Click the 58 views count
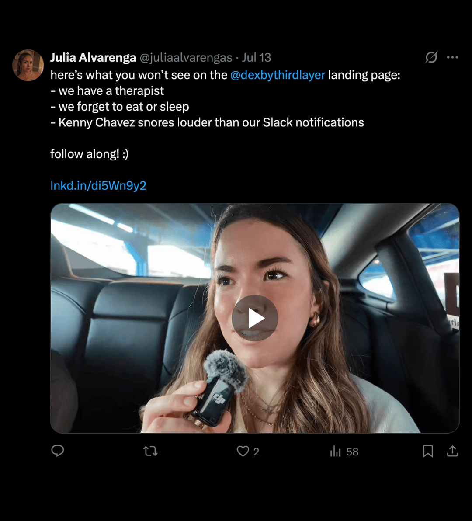 (x=352, y=452)
